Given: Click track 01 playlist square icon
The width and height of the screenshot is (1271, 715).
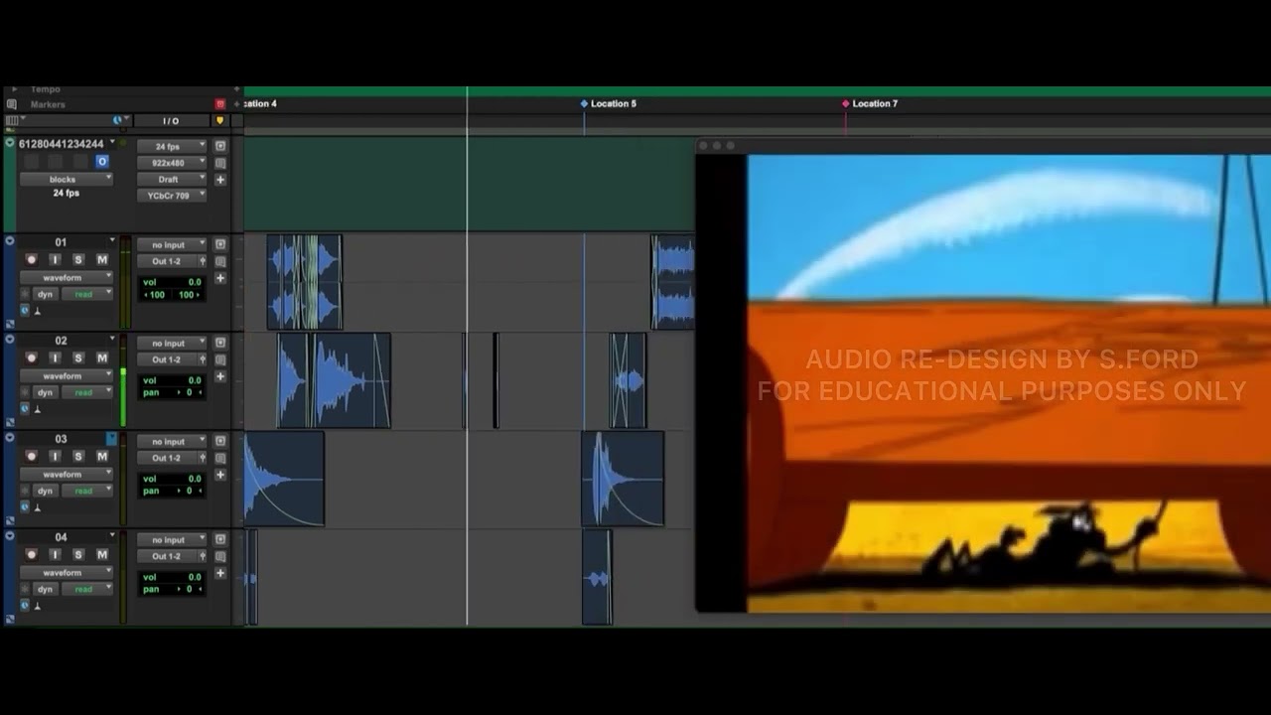Looking at the screenshot, I should point(220,244).
